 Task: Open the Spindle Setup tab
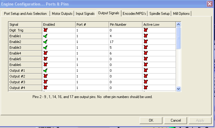[x=159, y=14]
